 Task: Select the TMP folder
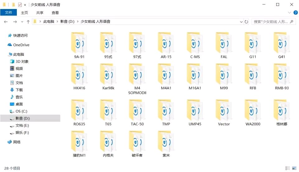pos(166,113)
